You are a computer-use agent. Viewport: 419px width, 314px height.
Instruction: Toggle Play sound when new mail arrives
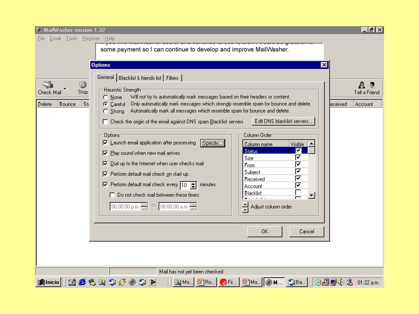(105, 153)
